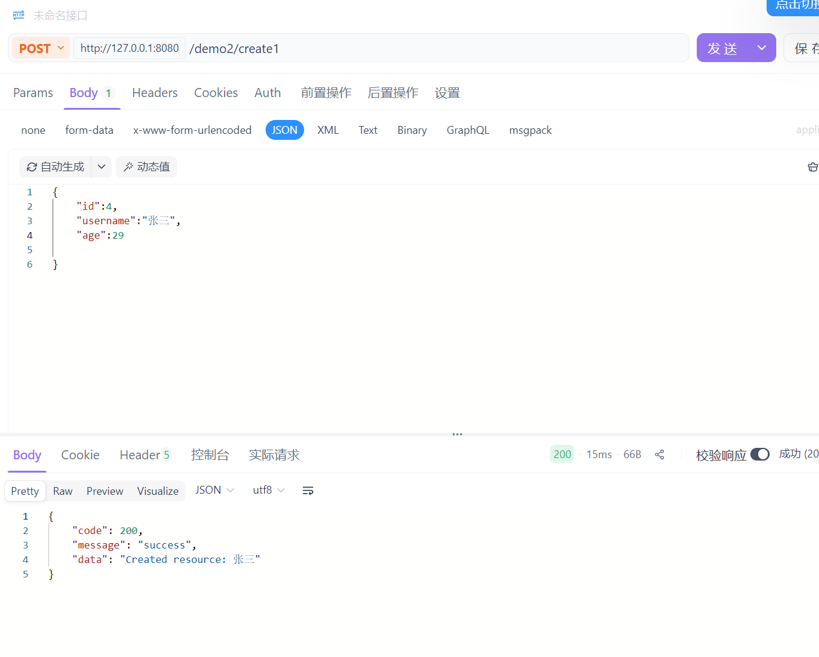
Task: Click the share response icon
Action: 659,454
